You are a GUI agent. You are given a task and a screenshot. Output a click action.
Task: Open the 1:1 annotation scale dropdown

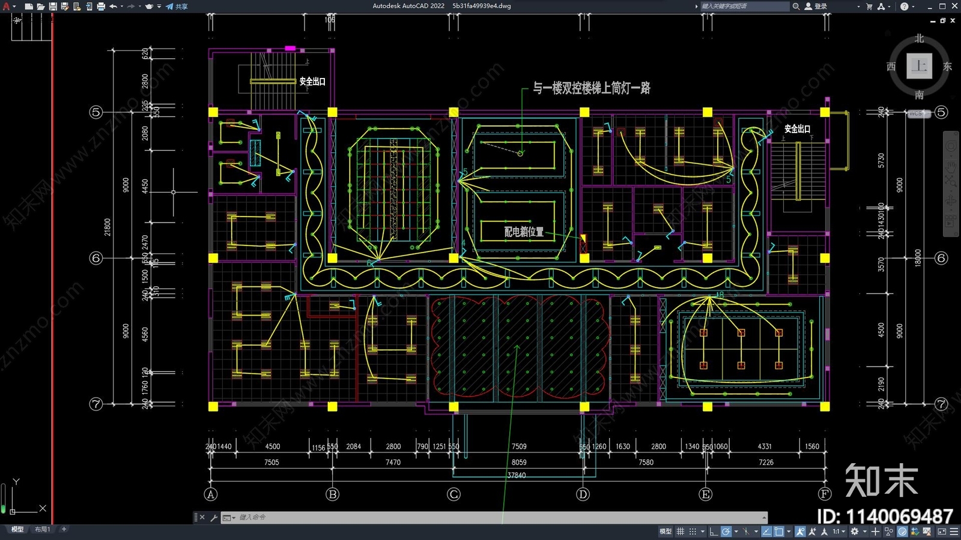838,532
